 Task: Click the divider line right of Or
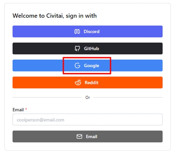point(128,97)
